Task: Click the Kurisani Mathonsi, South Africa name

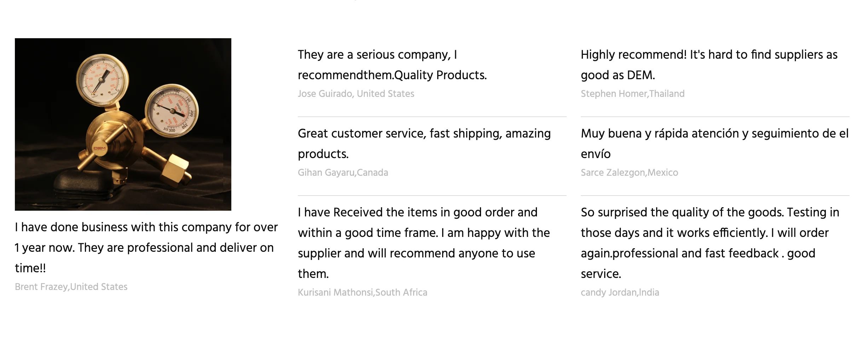Action: [362, 292]
